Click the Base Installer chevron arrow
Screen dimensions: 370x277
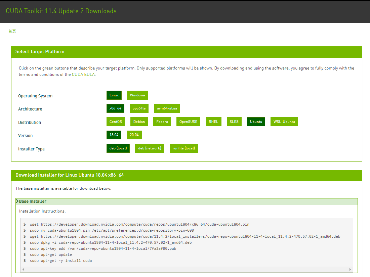coord(17,201)
